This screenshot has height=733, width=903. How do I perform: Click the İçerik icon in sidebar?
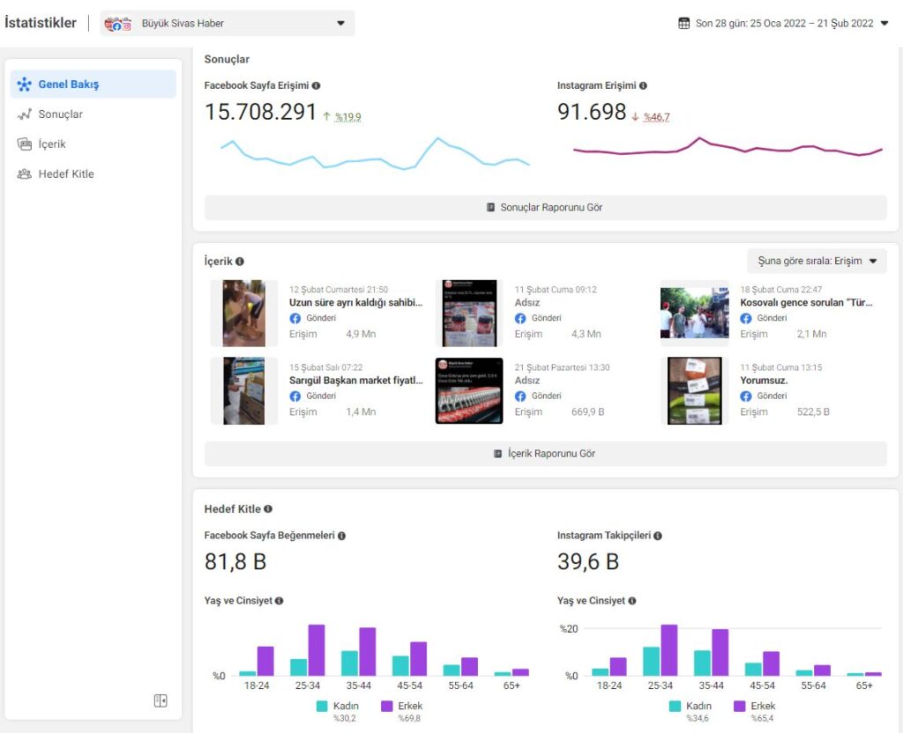pos(24,144)
